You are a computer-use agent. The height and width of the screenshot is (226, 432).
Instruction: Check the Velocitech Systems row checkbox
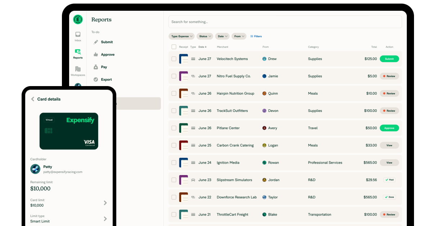pos(174,59)
